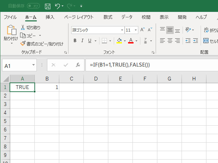Viewport: 218px width, 163px height.
Task: Open the ファイル tab
Action: [x=10, y=17]
